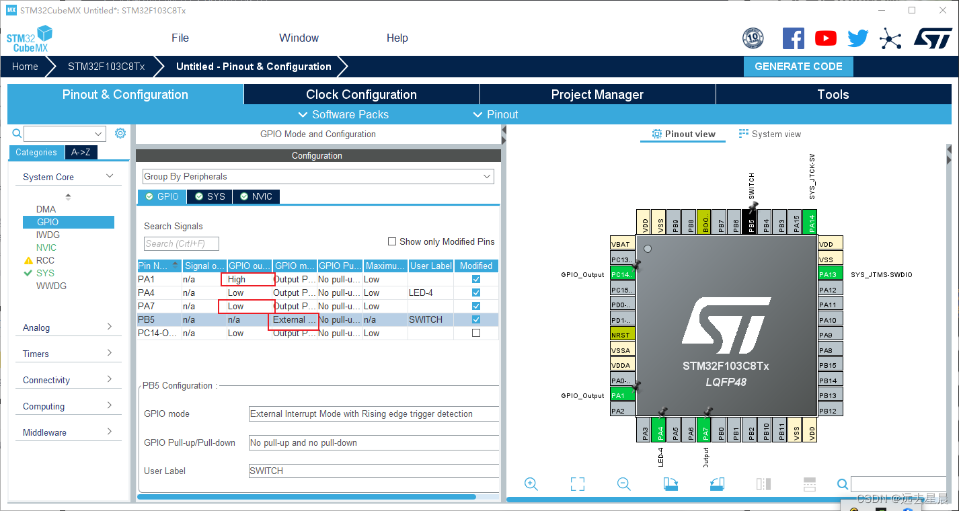Zoom in on the chip pinout

531,484
